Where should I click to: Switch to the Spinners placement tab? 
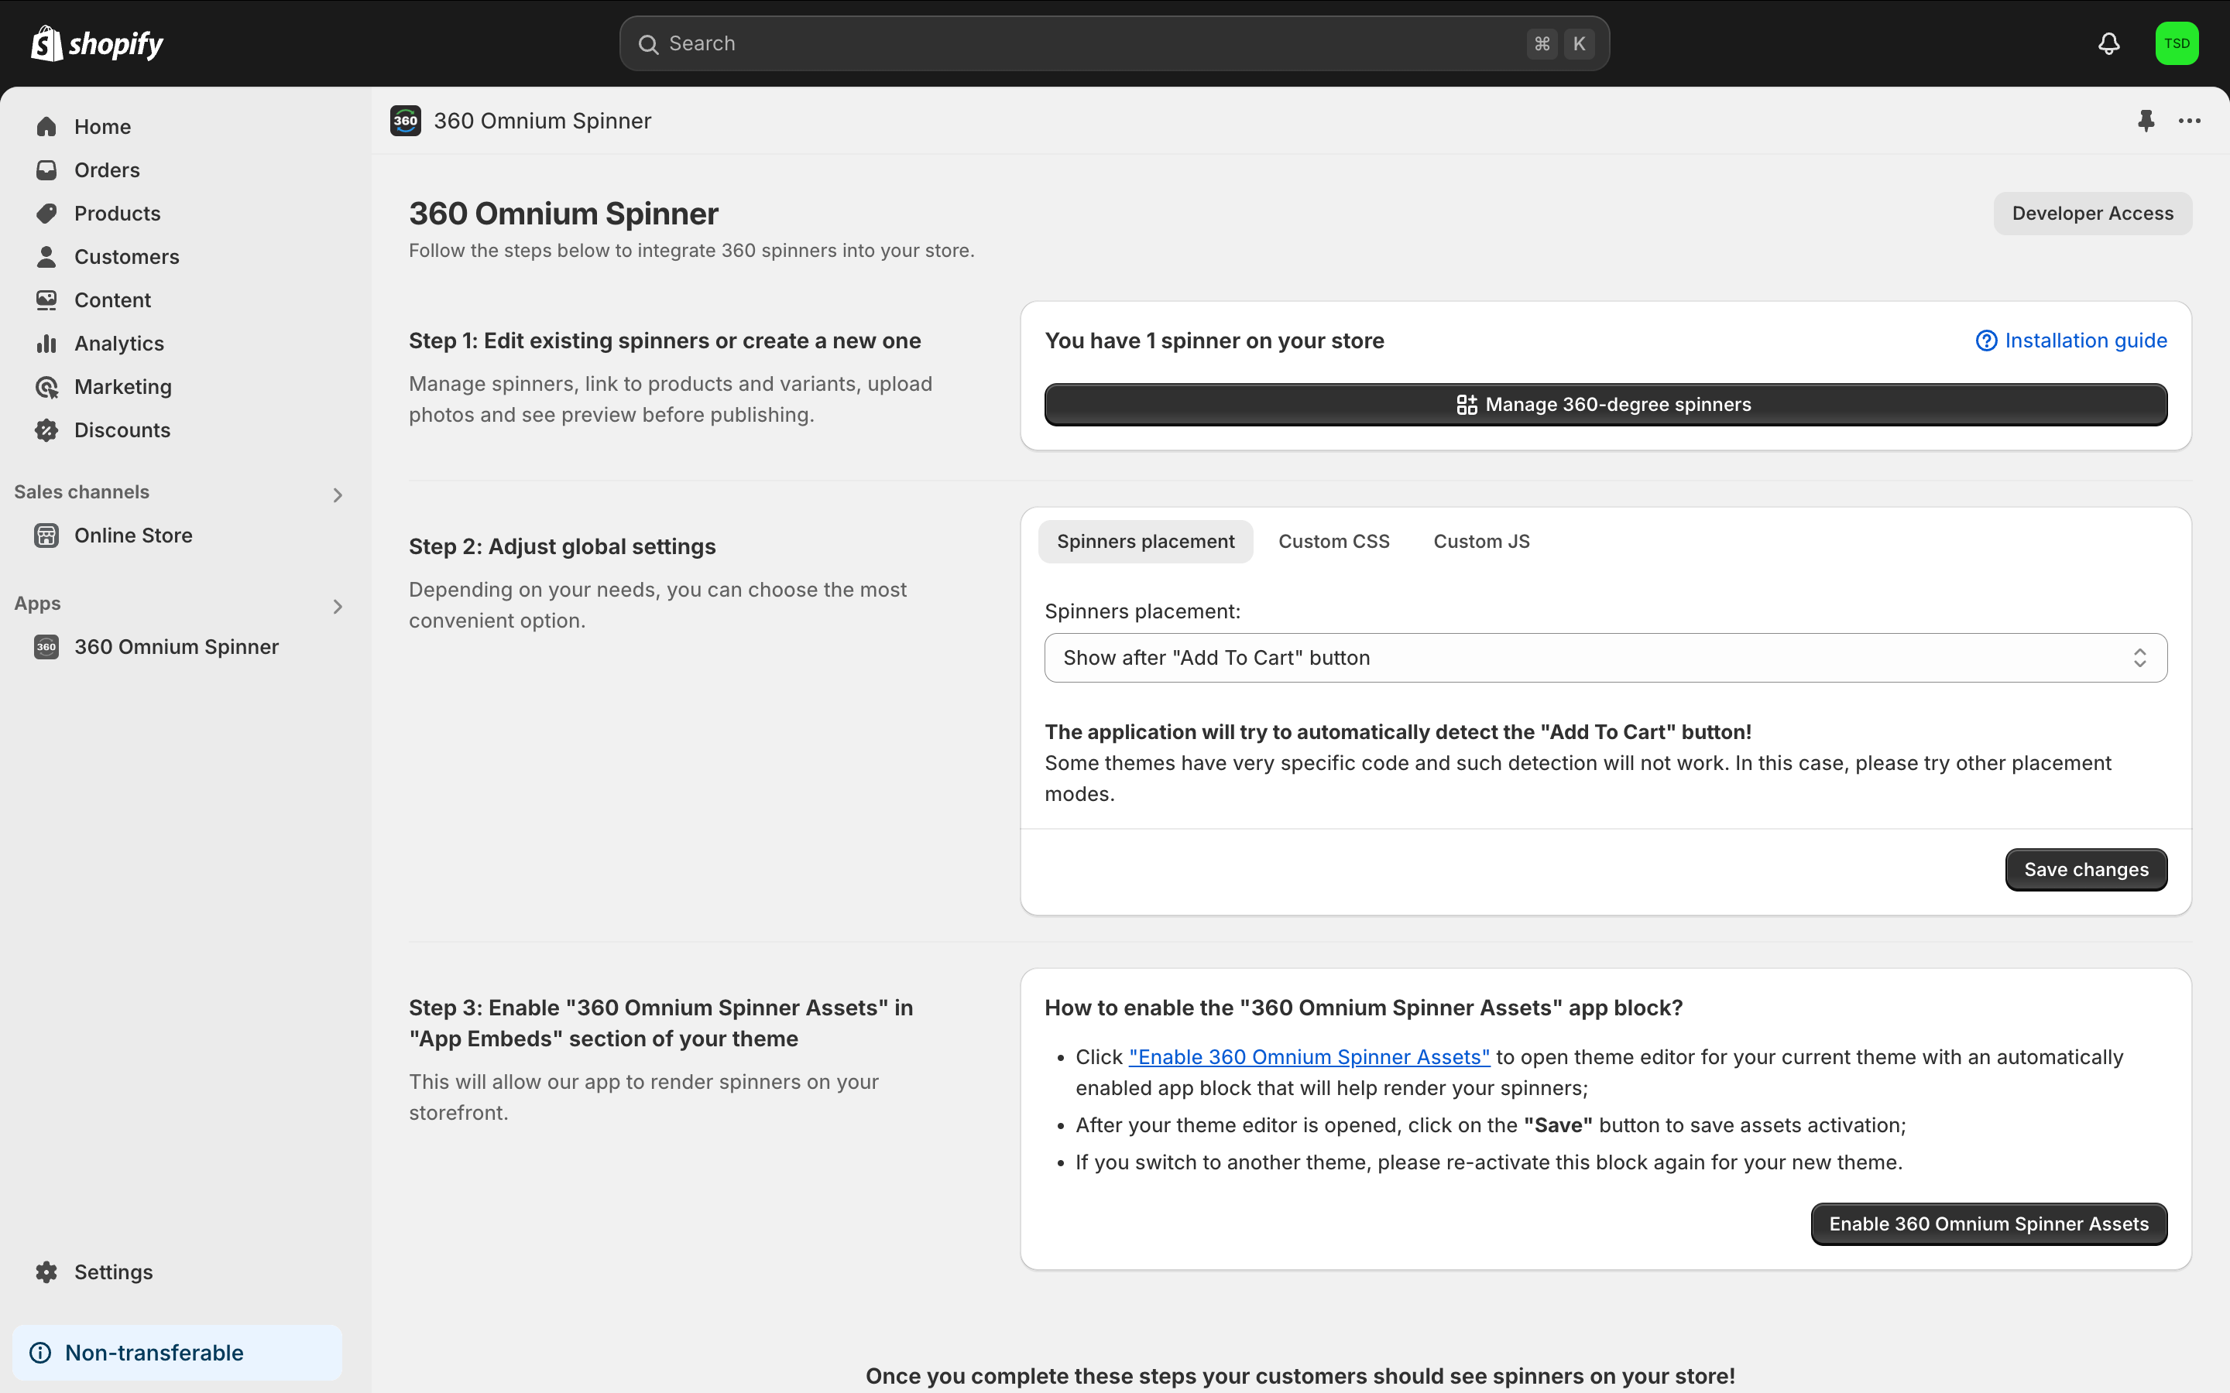1145,542
